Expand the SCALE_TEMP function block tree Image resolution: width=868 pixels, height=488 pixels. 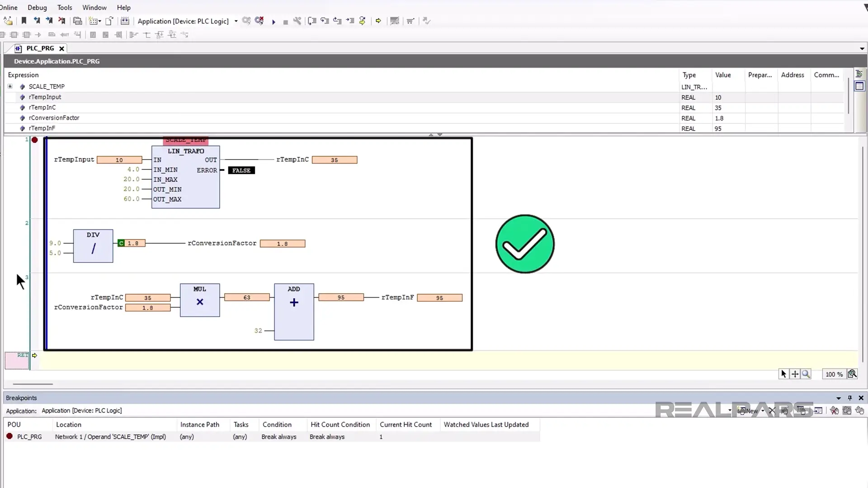[x=10, y=86]
